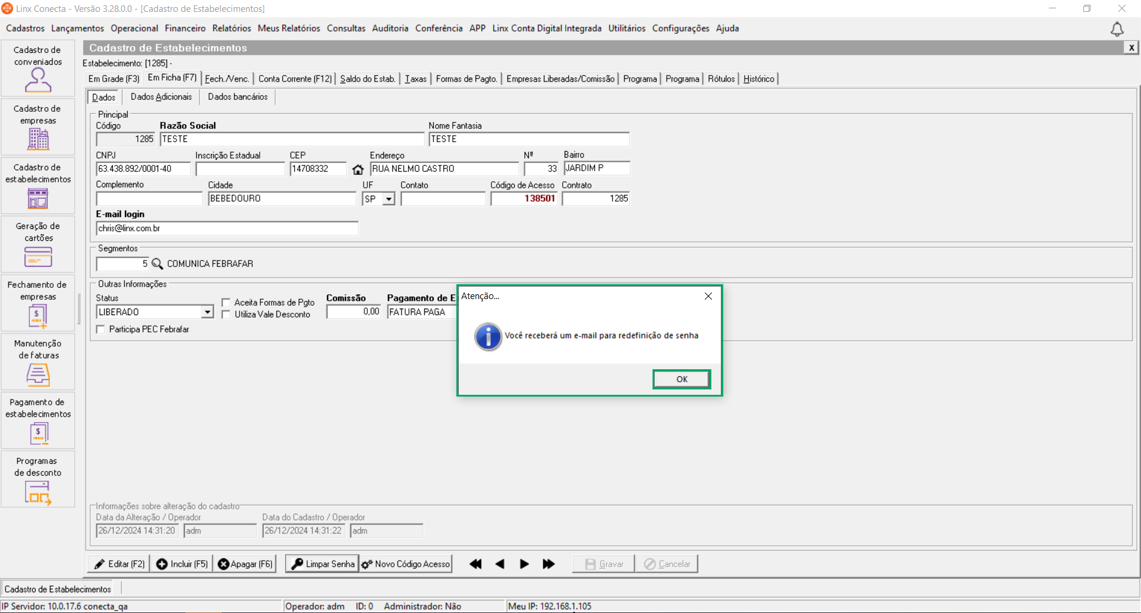Open Fechamento de empresas icon
Viewport: 1141px width, 613px height.
38,316
